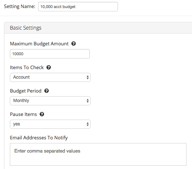
Task: Click question mark icon next to Pause Items
Action: [x=42, y=114]
